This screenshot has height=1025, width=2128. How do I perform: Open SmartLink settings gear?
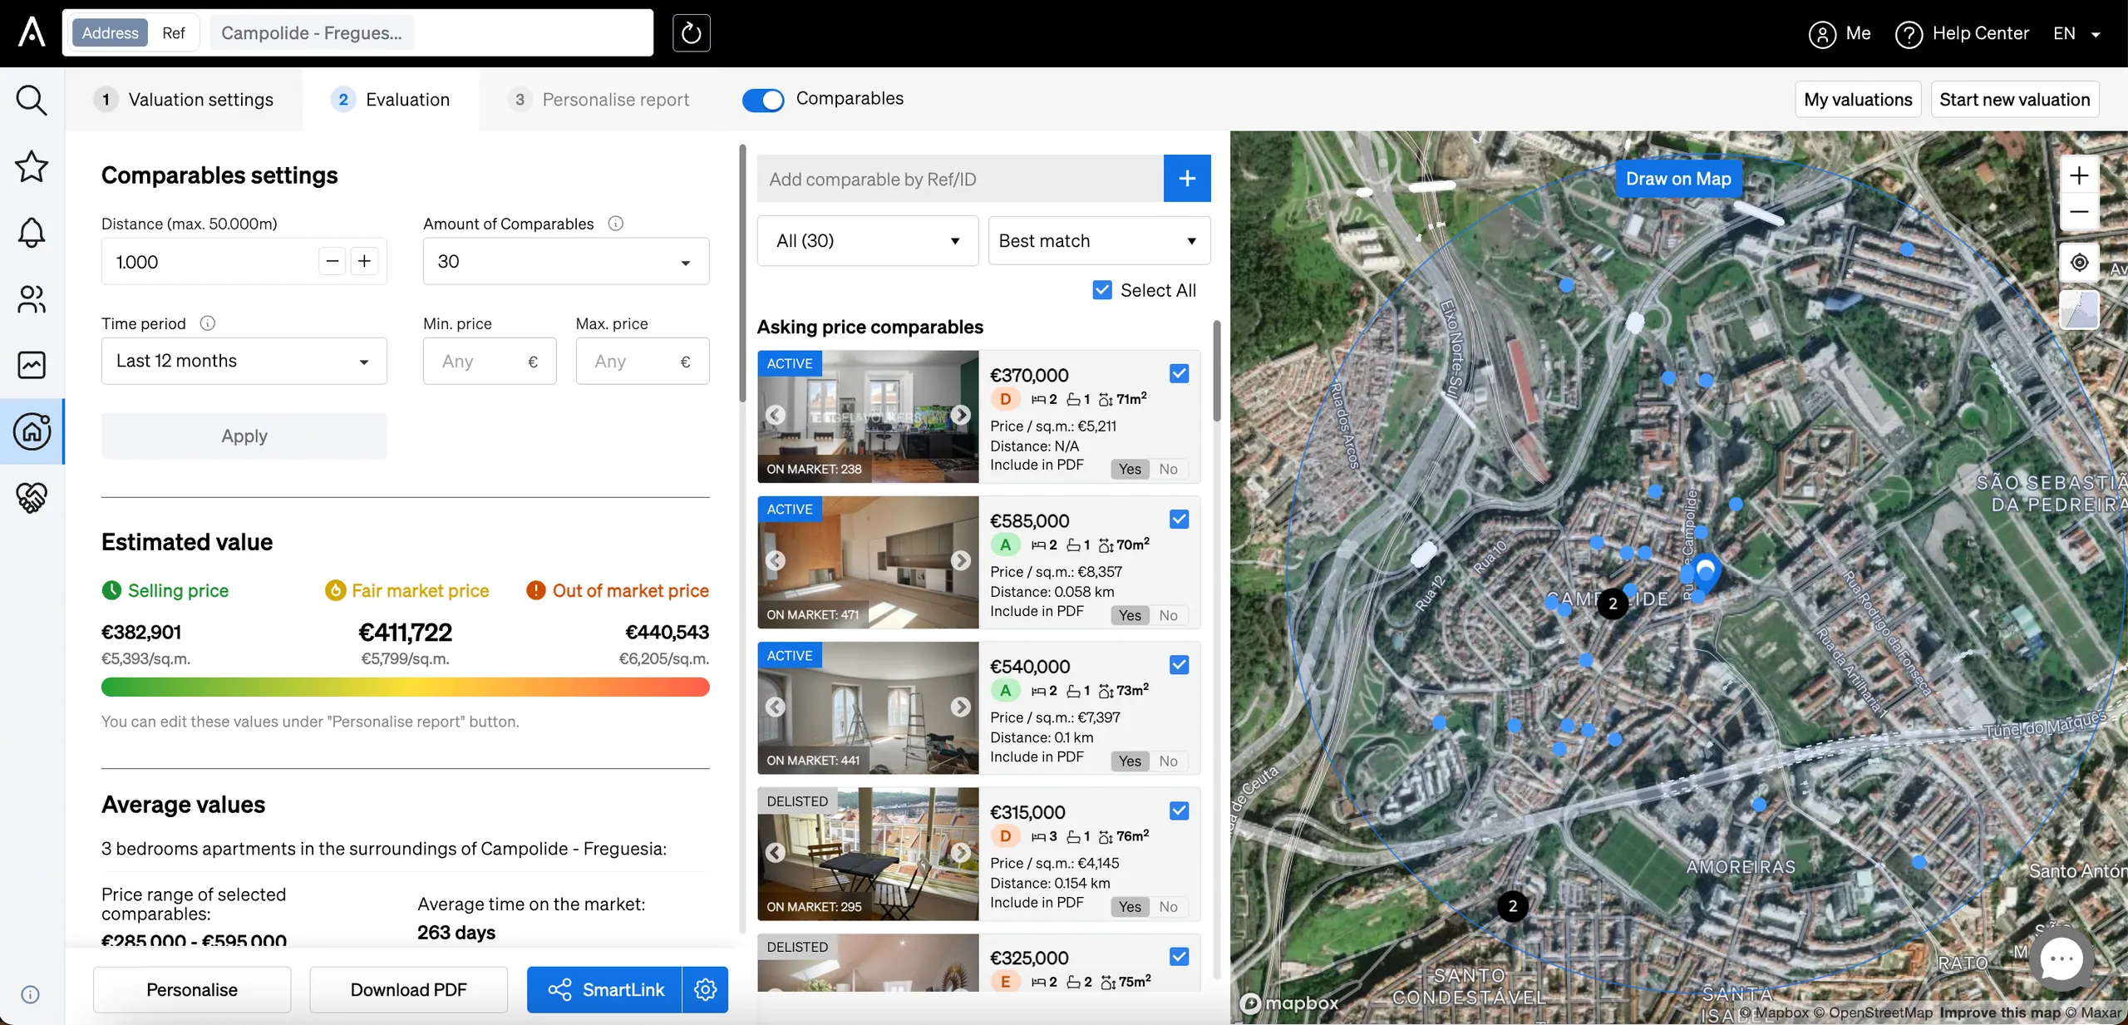click(x=705, y=989)
